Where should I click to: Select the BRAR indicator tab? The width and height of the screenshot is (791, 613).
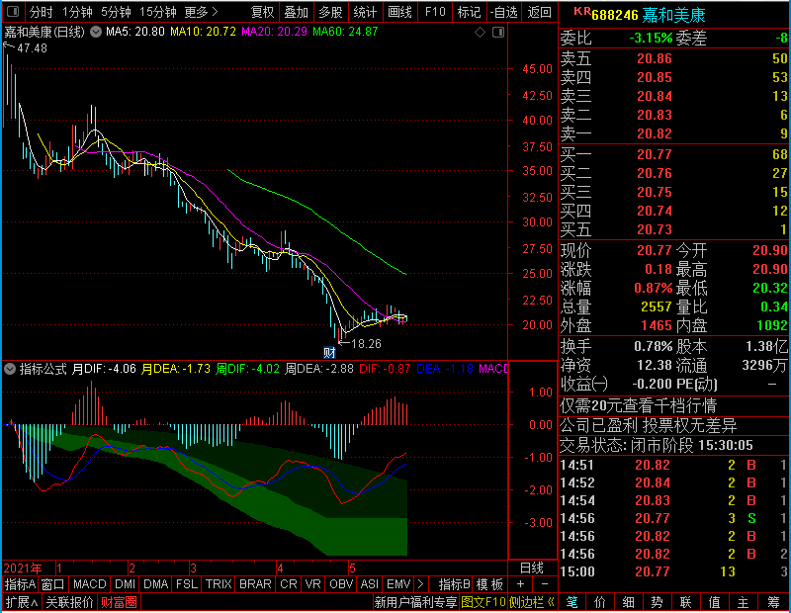coord(255,584)
